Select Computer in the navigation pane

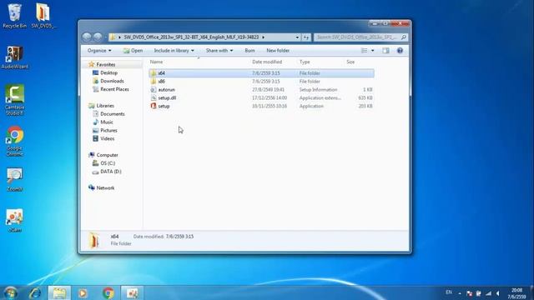tap(107, 155)
